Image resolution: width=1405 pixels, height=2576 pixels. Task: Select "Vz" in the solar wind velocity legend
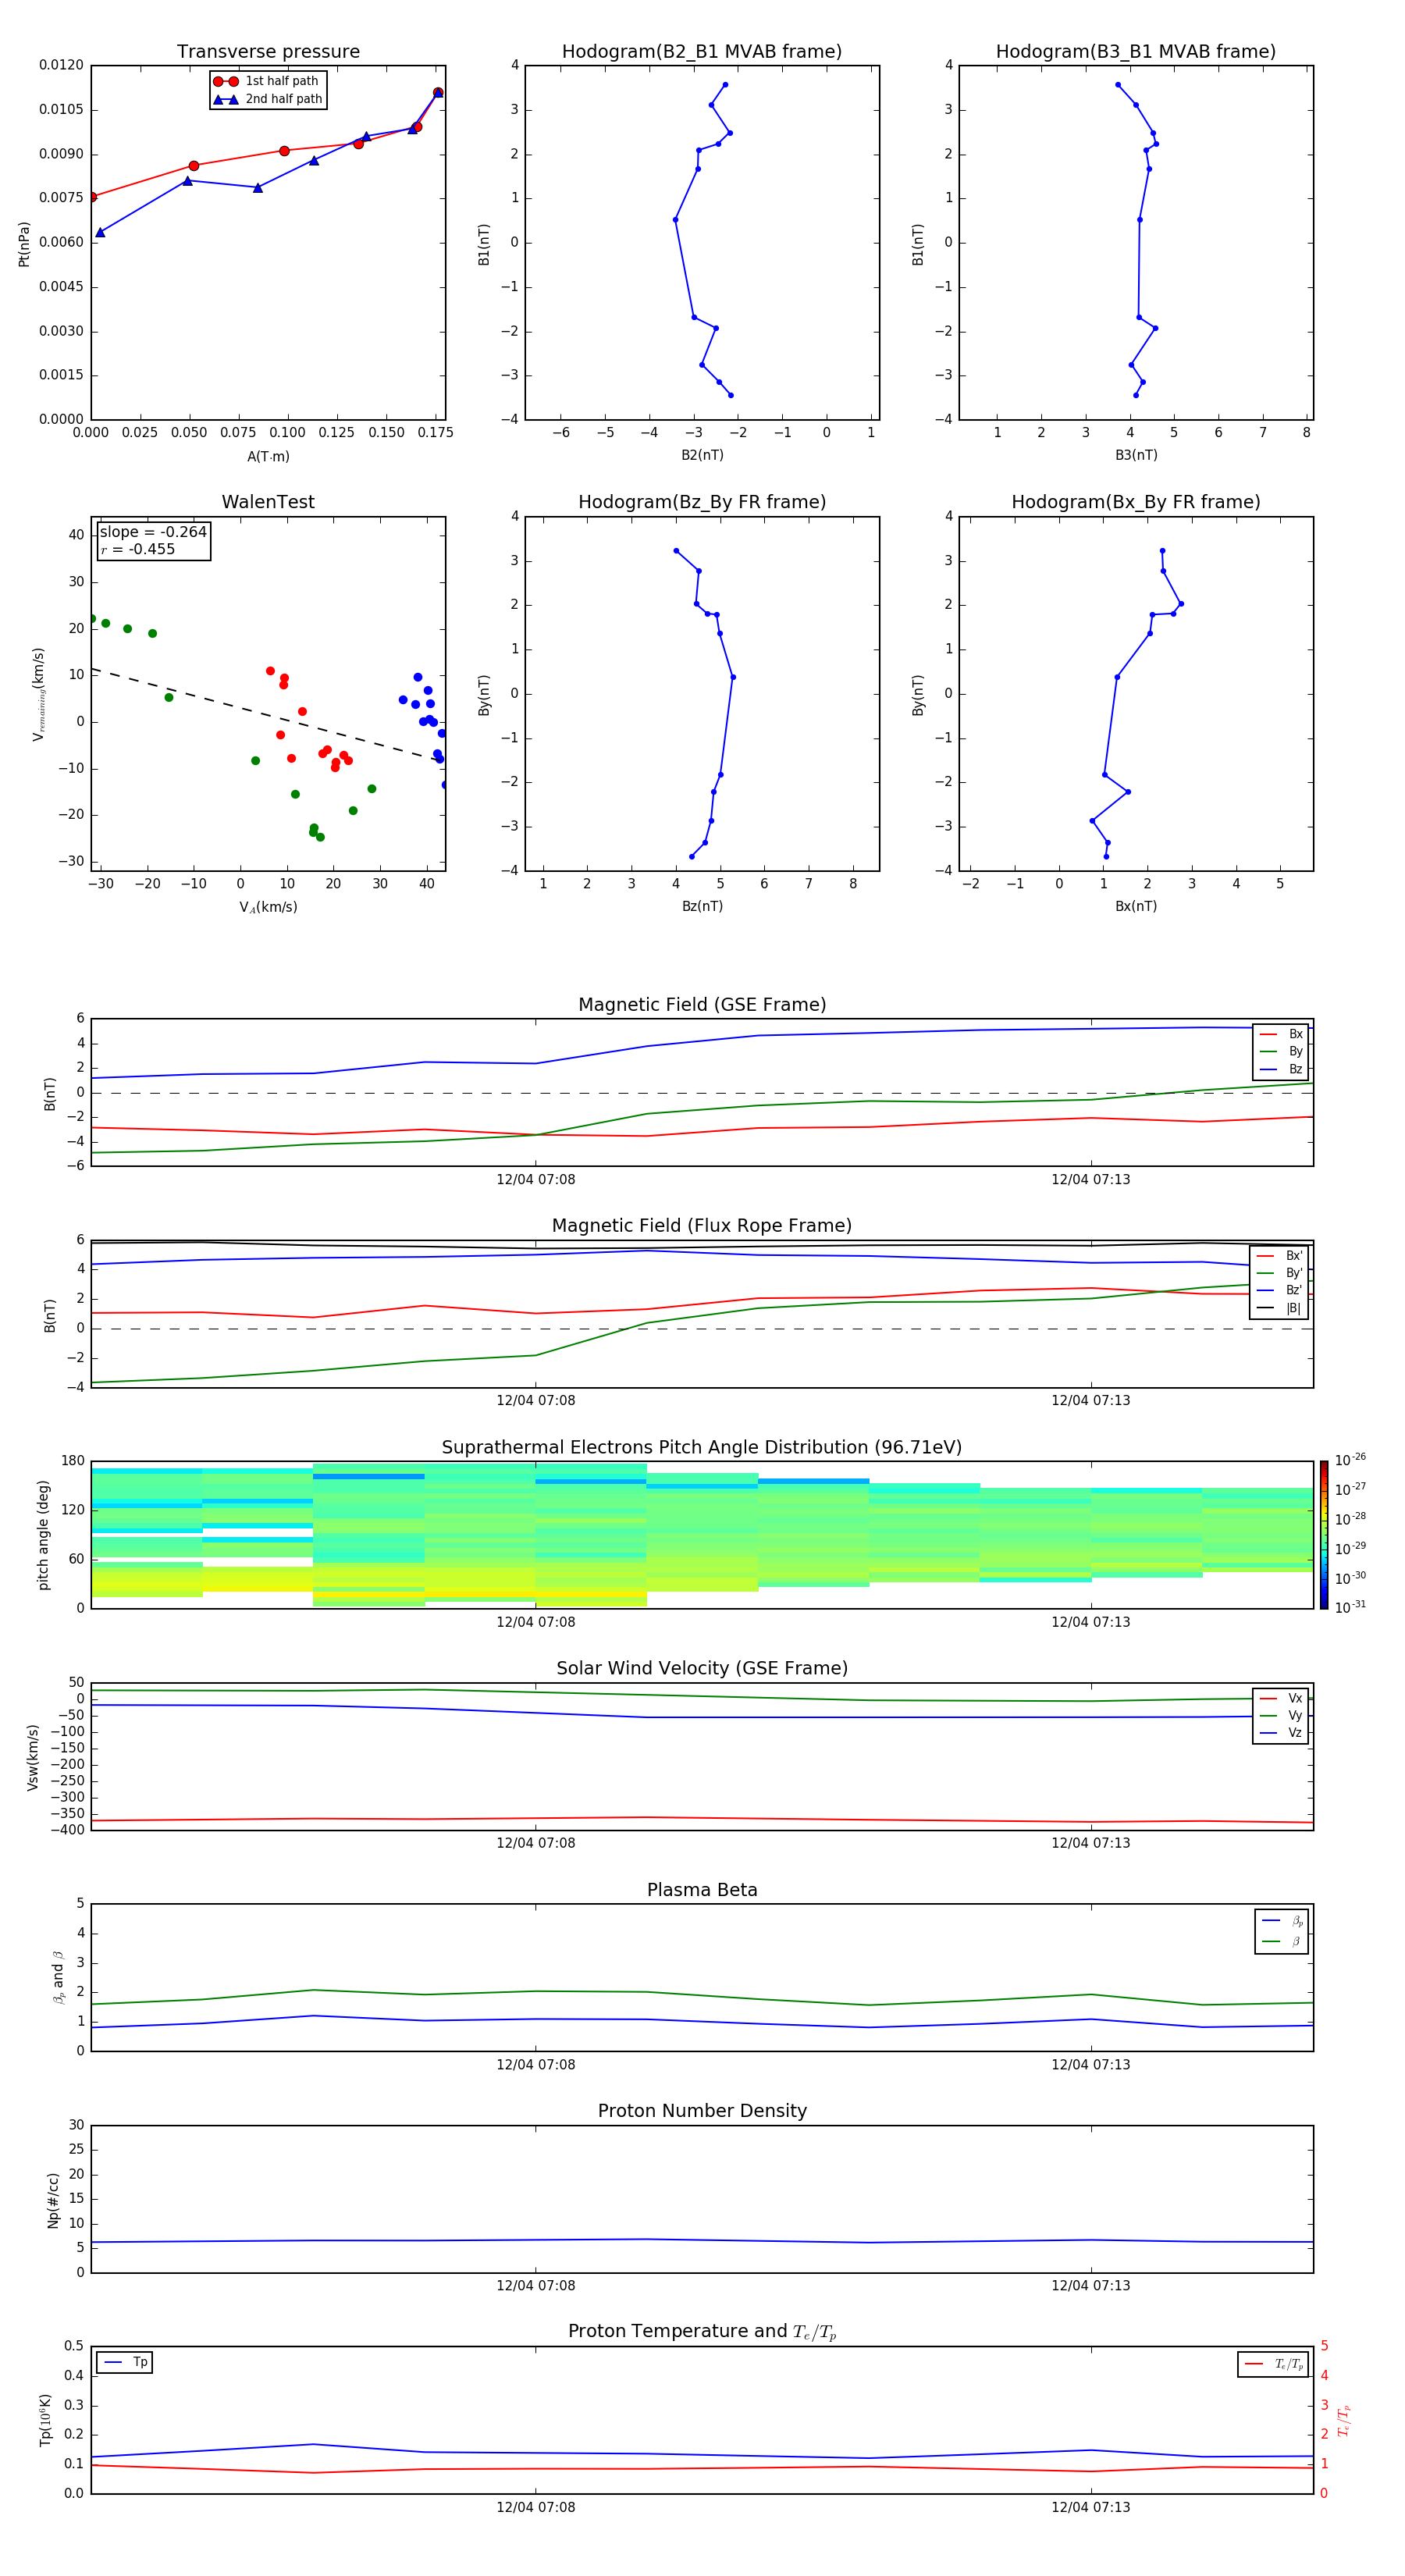click(x=1281, y=1733)
